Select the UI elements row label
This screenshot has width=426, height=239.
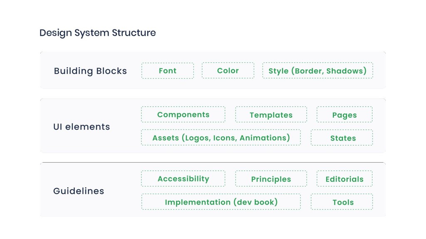[x=82, y=127]
